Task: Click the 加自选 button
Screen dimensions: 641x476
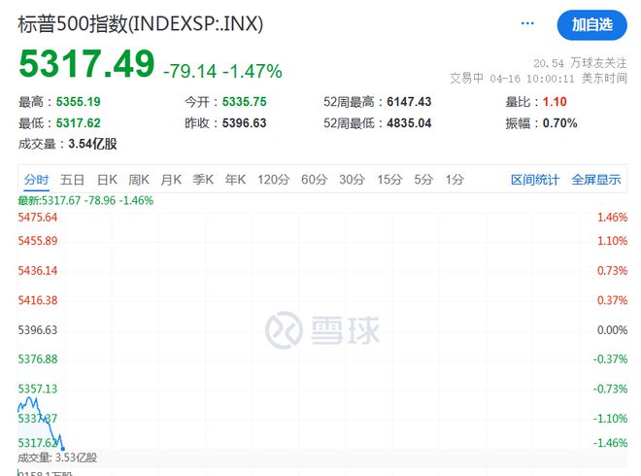Action: [x=591, y=25]
